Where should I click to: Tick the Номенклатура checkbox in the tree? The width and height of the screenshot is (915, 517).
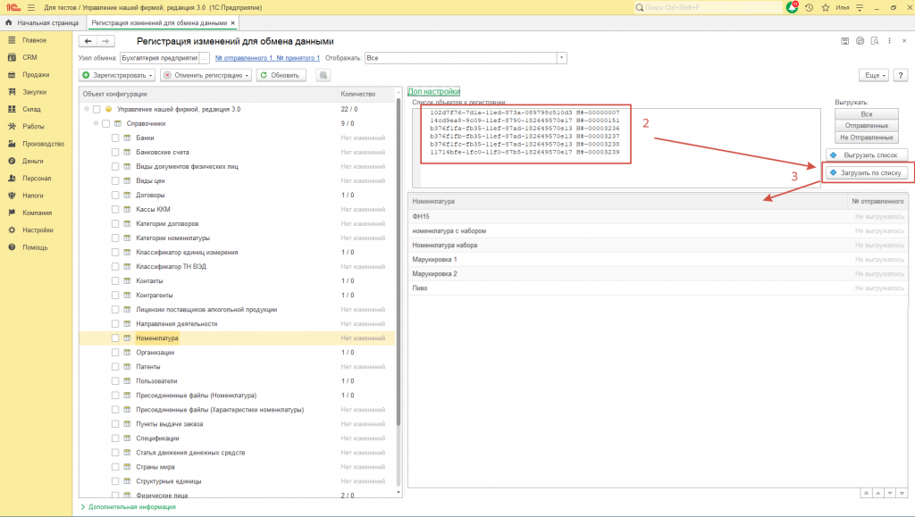(115, 338)
